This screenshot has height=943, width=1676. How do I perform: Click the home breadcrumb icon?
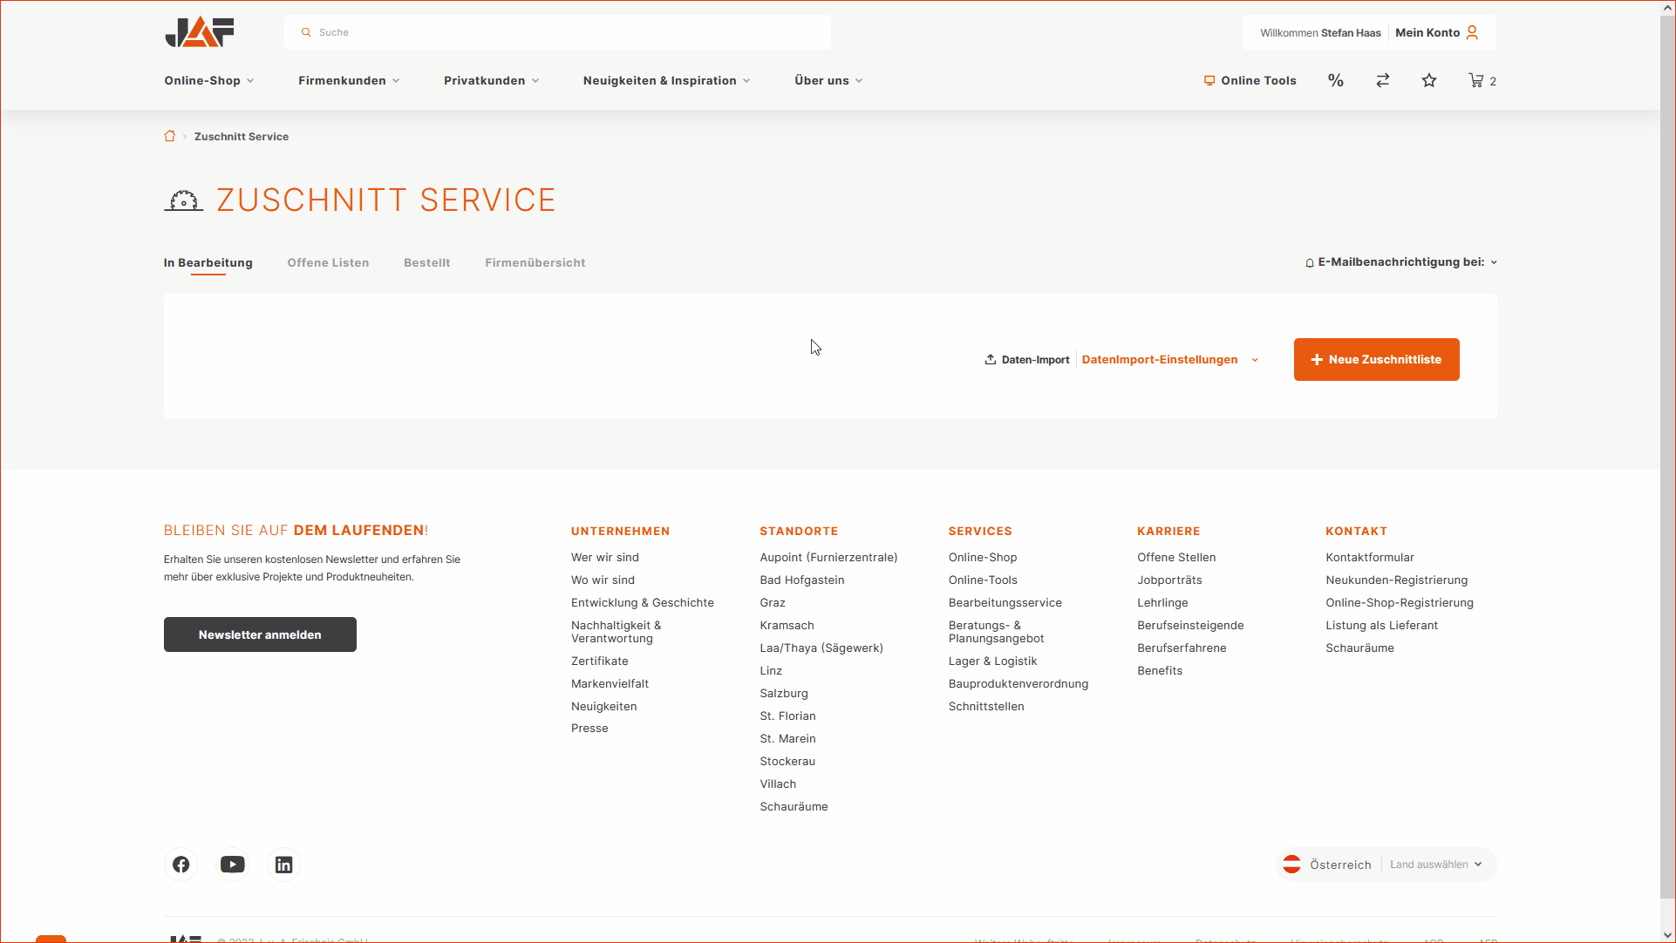tap(170, 136)
